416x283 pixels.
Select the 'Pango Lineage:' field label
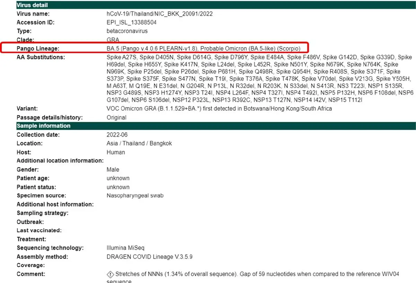click(38, 49)
